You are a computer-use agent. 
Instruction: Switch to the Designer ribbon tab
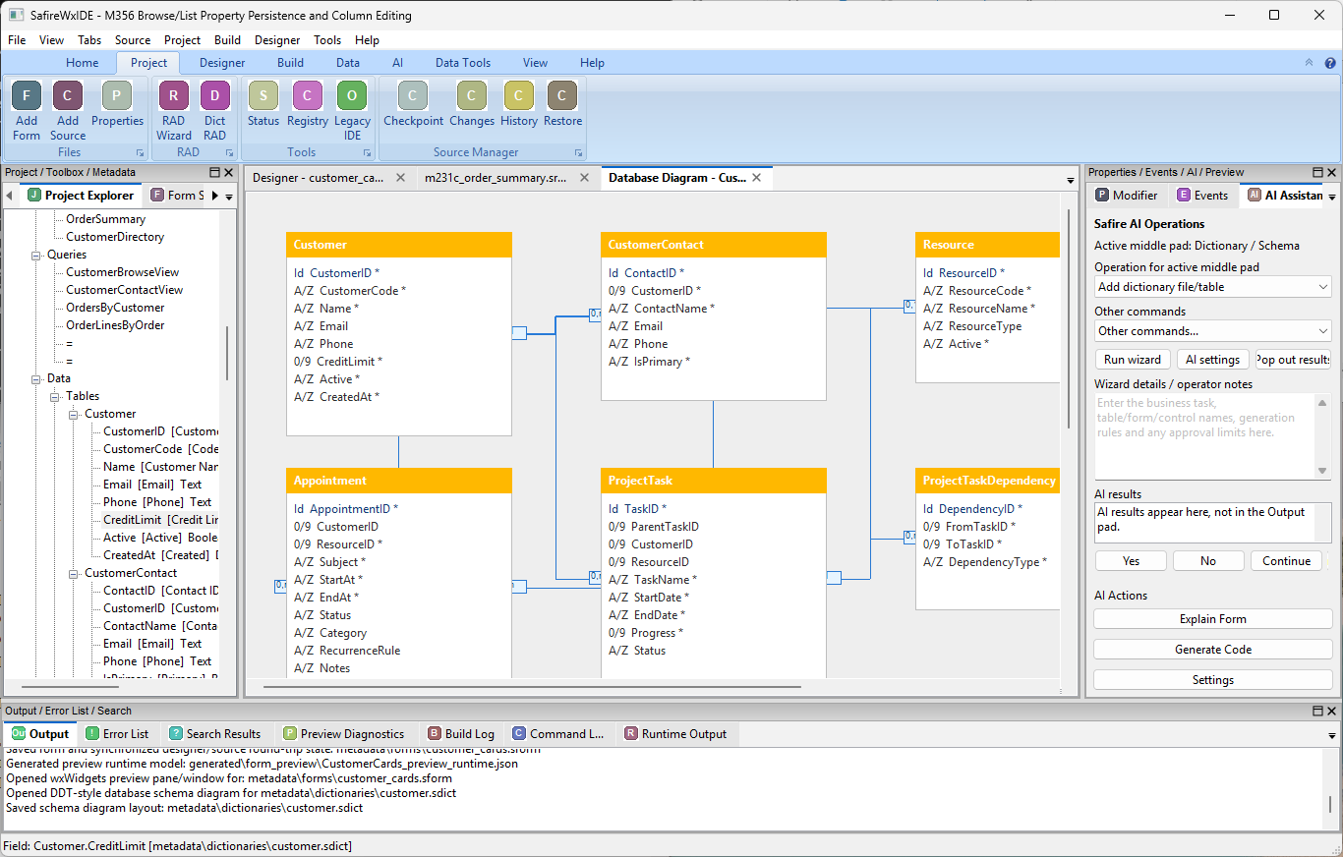(x=222, y=63)
